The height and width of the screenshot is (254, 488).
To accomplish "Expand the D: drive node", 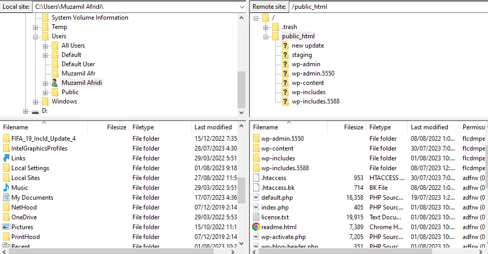I will (25, 111).
